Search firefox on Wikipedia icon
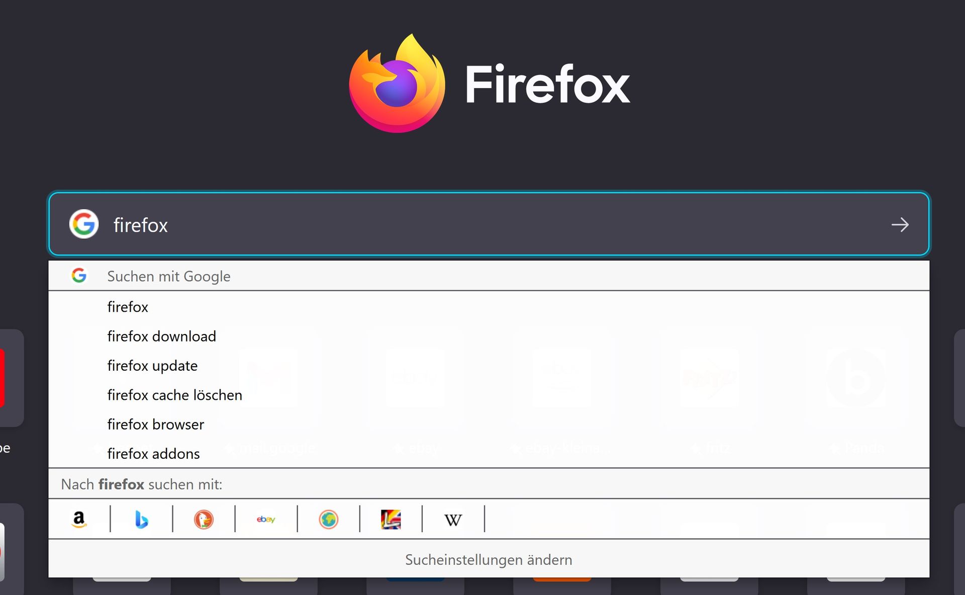 point(453,519)
